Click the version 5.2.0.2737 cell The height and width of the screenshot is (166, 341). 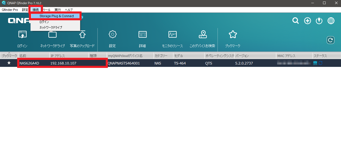[244, 63]
